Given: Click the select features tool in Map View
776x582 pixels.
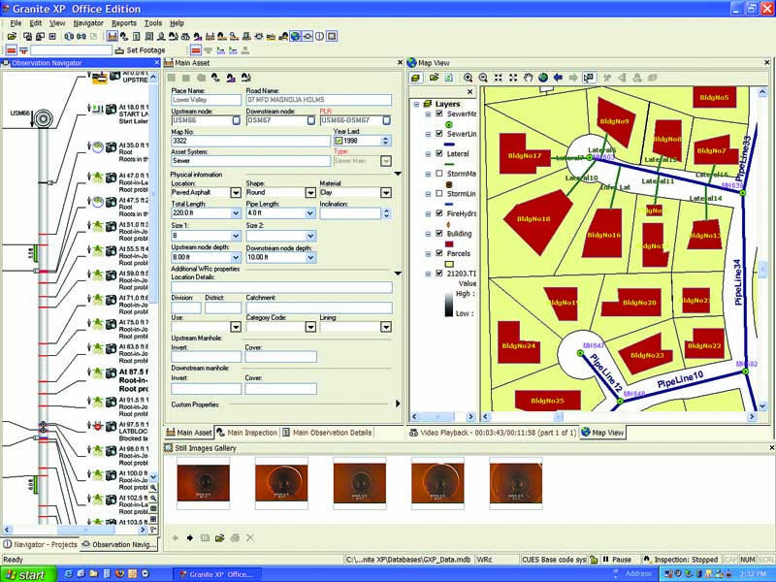Looking at the screenshot, I should point(589,78).
